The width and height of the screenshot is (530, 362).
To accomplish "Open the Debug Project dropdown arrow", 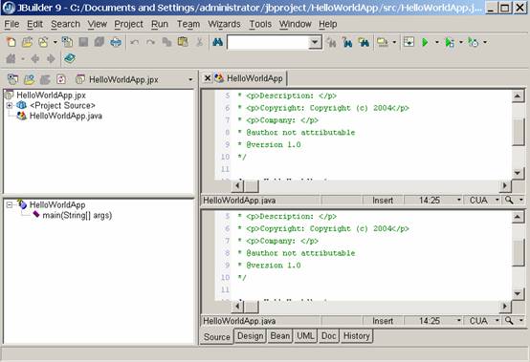I will (461, 43).
